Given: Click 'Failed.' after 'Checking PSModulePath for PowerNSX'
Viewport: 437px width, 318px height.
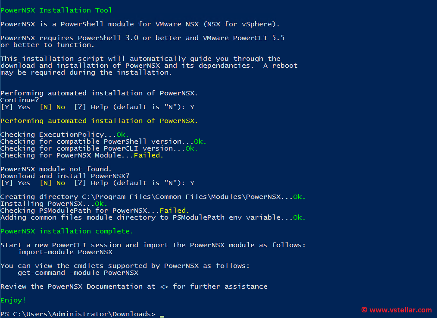Looking at the screenshot, I should point(175,211).
